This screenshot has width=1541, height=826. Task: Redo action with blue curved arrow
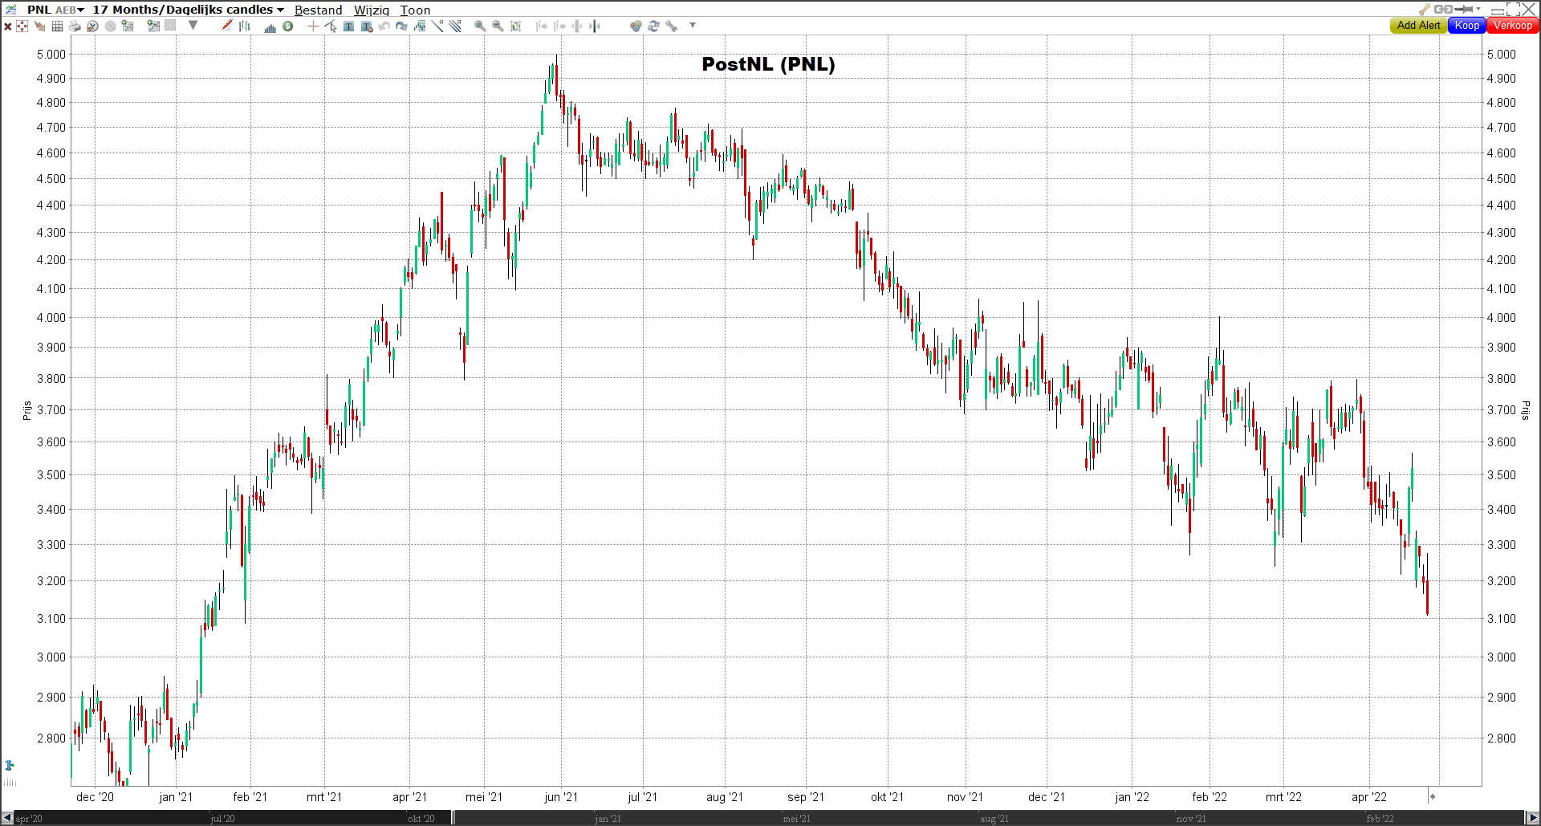pyautogui.click(x=401, y=26)
